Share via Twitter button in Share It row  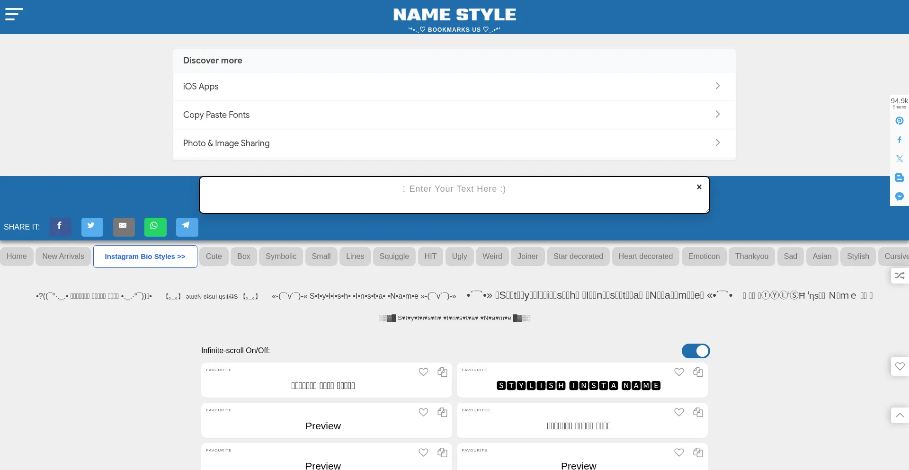pos(92,227)
